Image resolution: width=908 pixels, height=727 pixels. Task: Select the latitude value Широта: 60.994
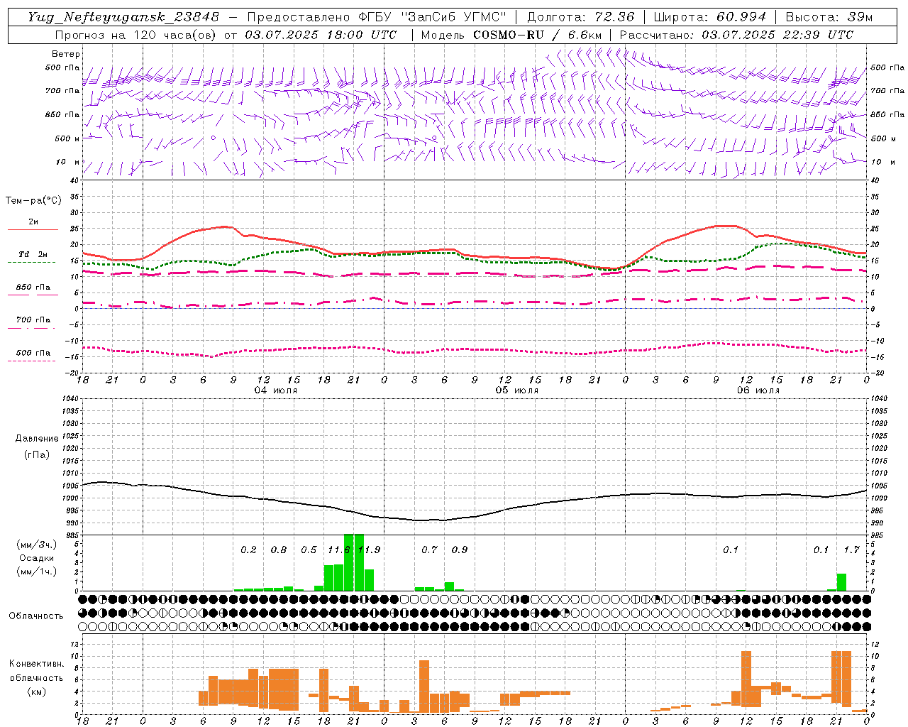click(709, 17)
